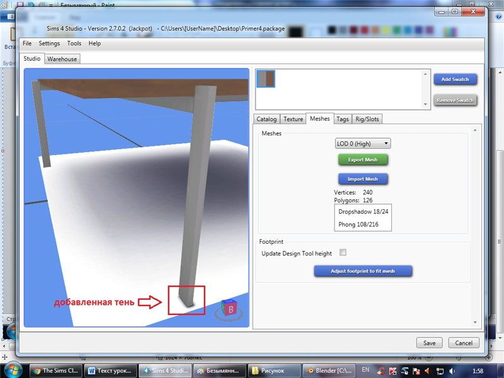
Task: Click the volume speaker tray icon
Action: tap(452, 371)
